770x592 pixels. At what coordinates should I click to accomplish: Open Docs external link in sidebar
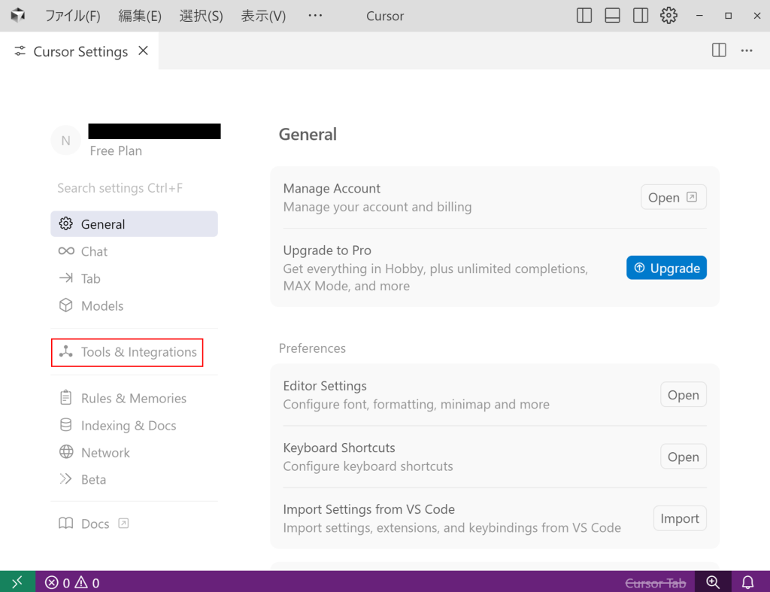(x=95, y=524)
